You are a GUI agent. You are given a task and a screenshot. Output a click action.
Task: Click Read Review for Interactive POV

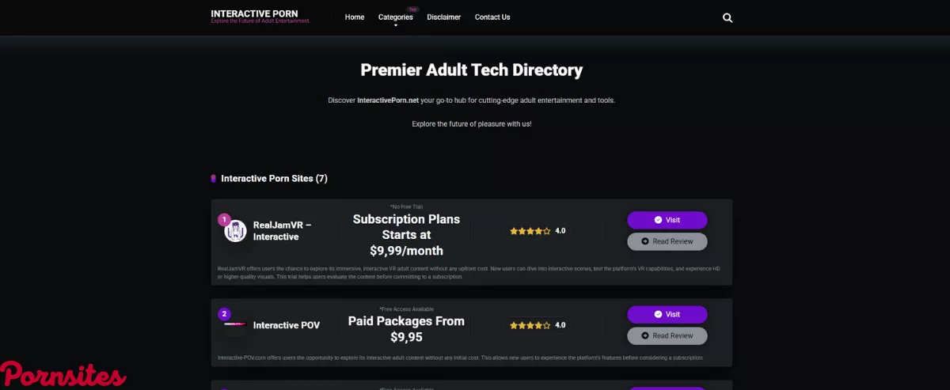click(667, 335)
